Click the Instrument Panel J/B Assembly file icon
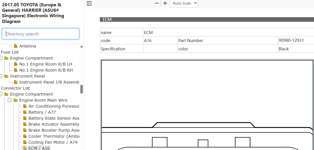Viewport: 314px width, 150px height. [x=16, y=82]
